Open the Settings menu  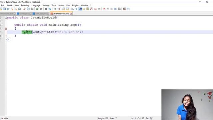click(46, 5)
